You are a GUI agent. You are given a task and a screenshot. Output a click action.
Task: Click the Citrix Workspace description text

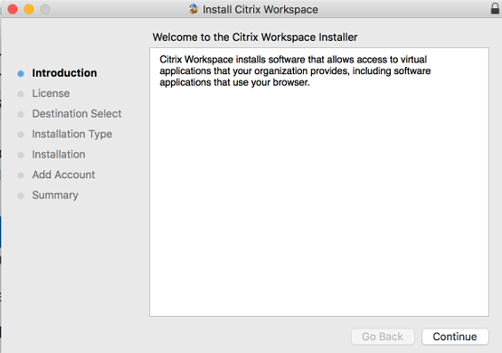coord(295,71)
